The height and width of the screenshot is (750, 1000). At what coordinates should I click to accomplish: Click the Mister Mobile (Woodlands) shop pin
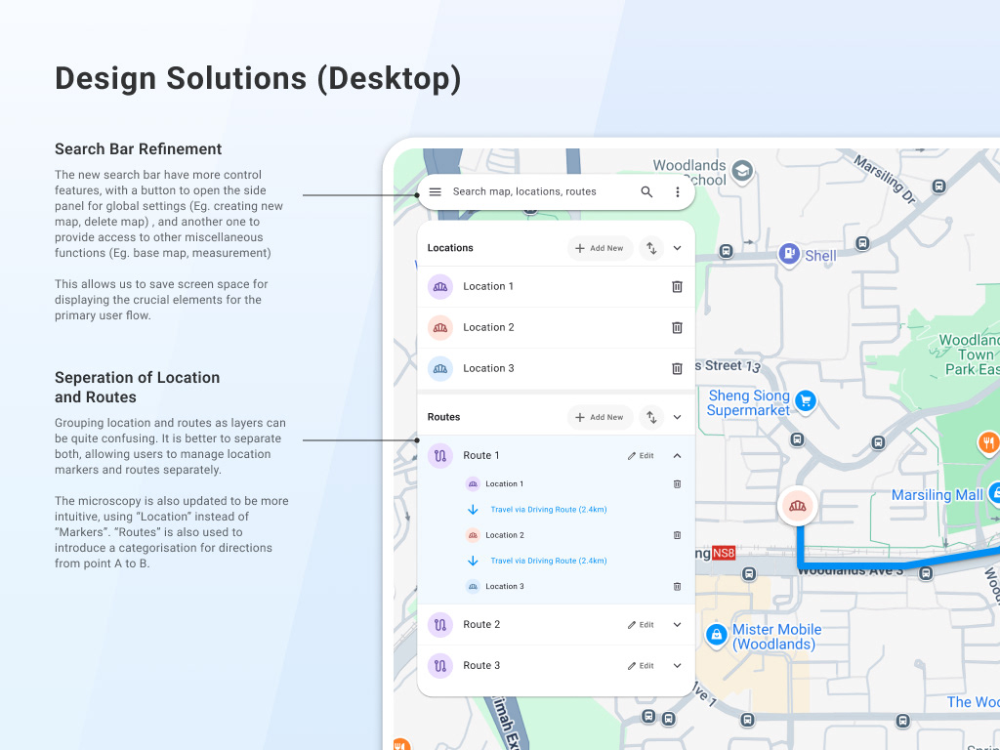pos(716,635)
